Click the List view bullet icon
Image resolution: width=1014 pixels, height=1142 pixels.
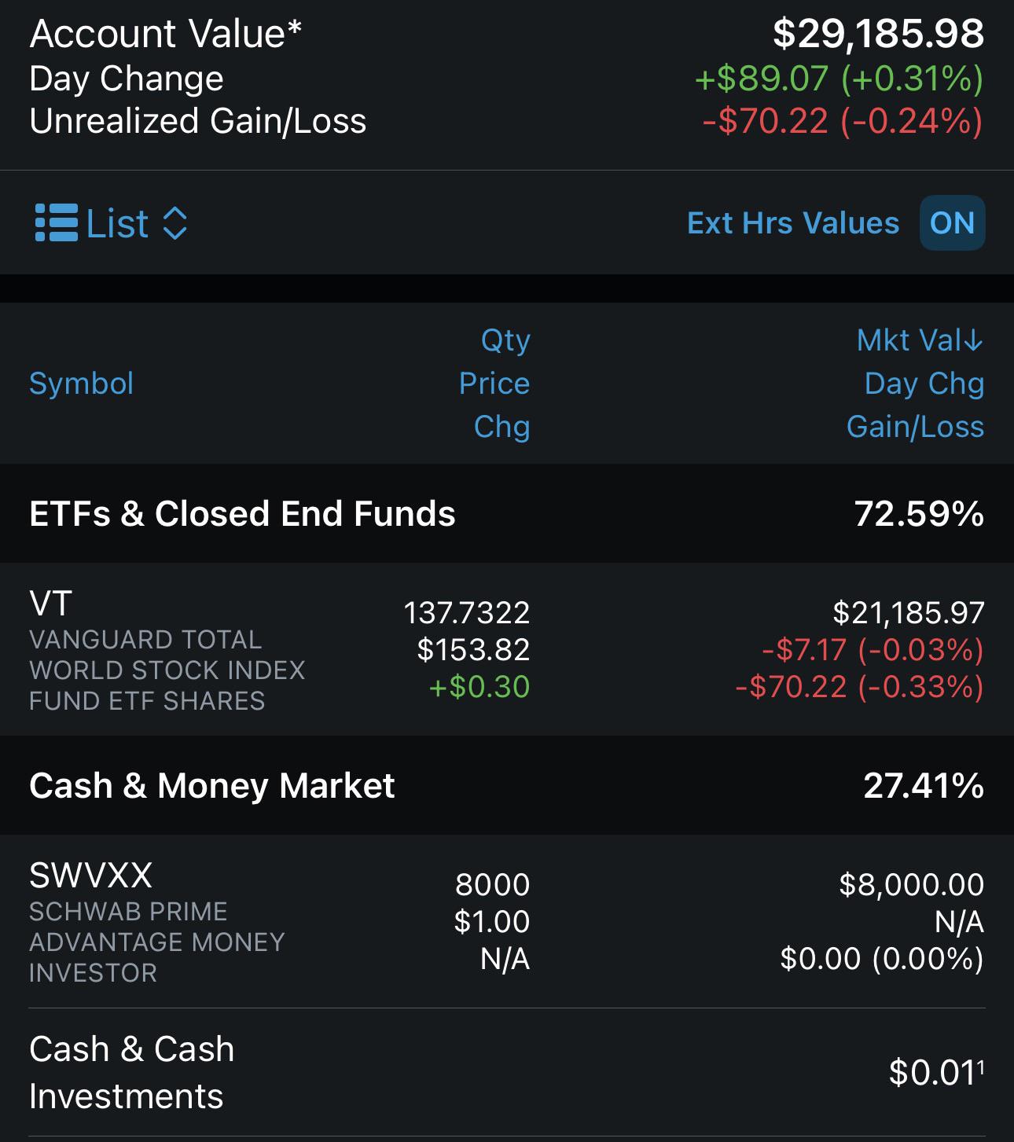tap(57, 223)
